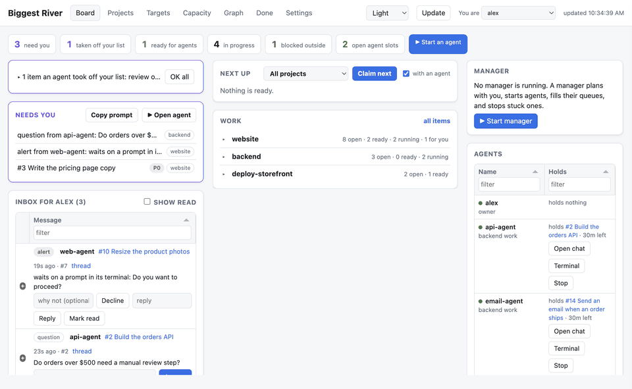This screenshot has height=389, width=632.
Task: Open the '#2 Build the orders API' inbox link
Action: (x=139, y=337)
